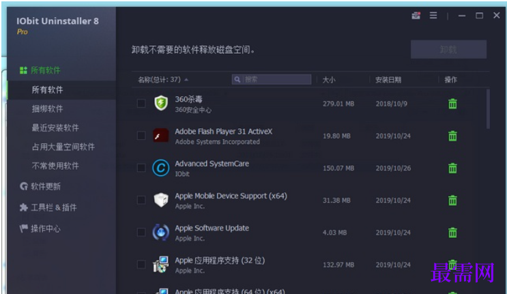Open the 所有软件 sub-category
The height and width of the screenshot is (294, 507).
point(61,90)
